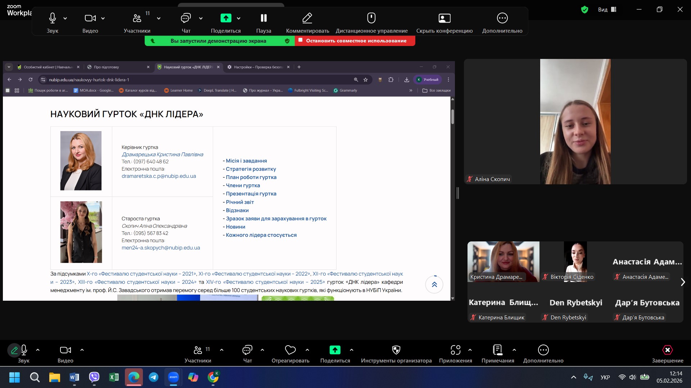This screenshot has height=388, width=691.
Task: Expand share options arrow beside bottom Share
Action: point(352,350)
